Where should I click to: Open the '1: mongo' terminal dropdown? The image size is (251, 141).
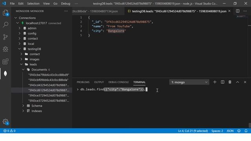189,82
